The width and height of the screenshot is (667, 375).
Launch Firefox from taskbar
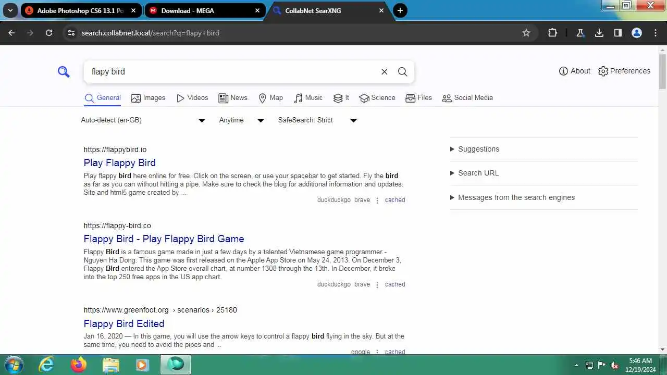point(79,365)
